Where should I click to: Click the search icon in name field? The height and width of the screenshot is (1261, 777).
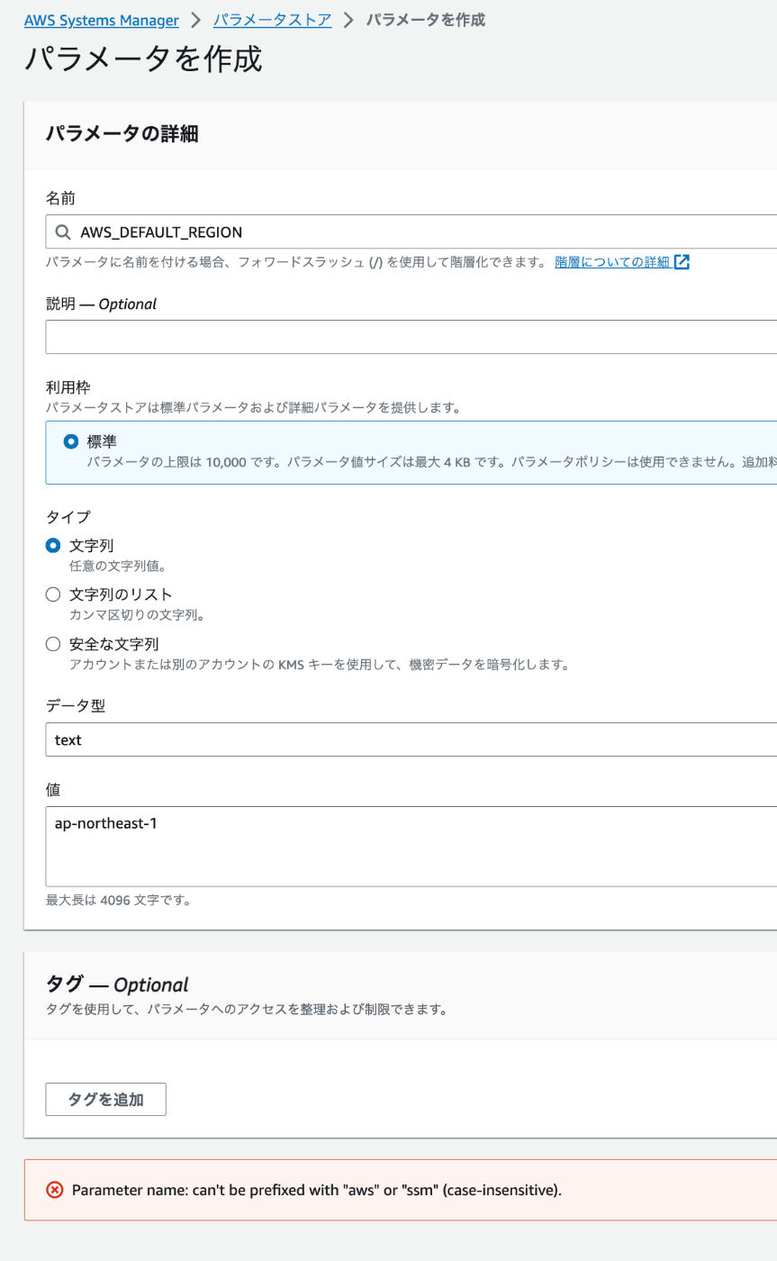tap(63, 231)
